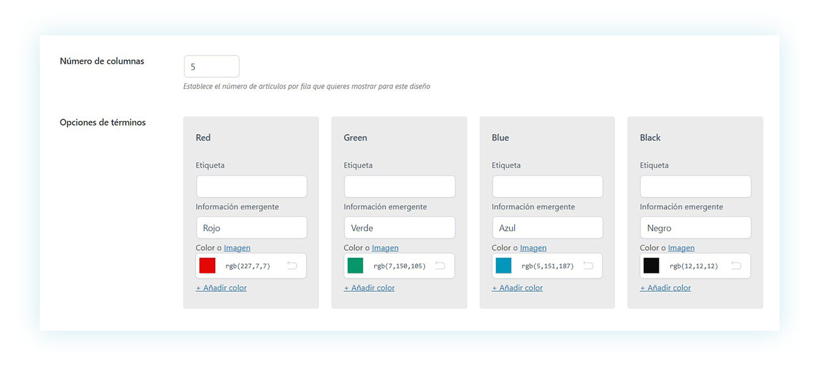The width and height of the screenshot is (820, 377).
Task: Open the green color swatch picker
Action: (x=356, y=266)
